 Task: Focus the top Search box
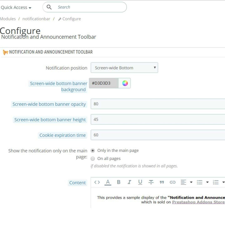(85, 7)
